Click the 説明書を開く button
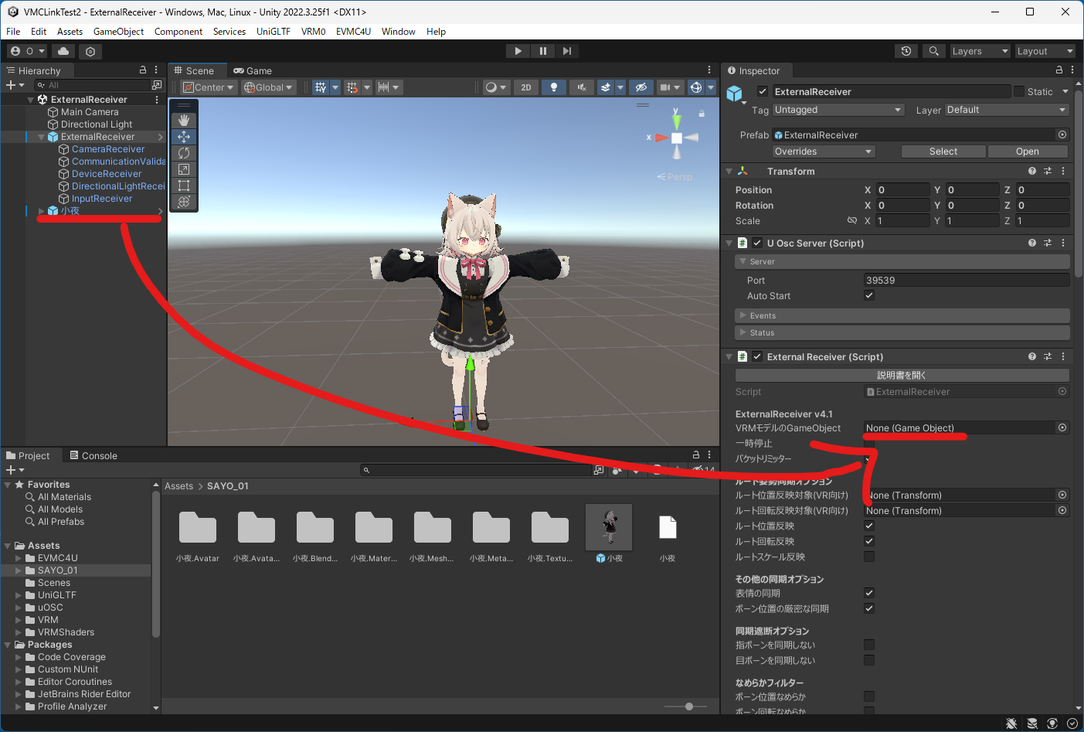This screenshot has width=1084, height=732. pyautogui.click(x=902, y=376)
